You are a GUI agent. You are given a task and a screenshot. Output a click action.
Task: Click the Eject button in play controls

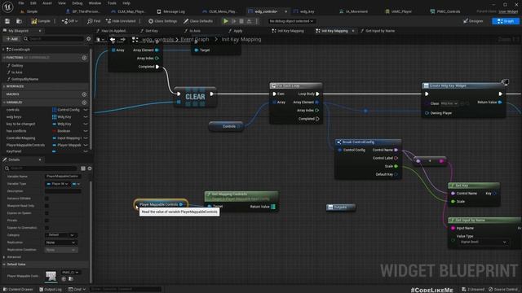(x=249, y=21)
